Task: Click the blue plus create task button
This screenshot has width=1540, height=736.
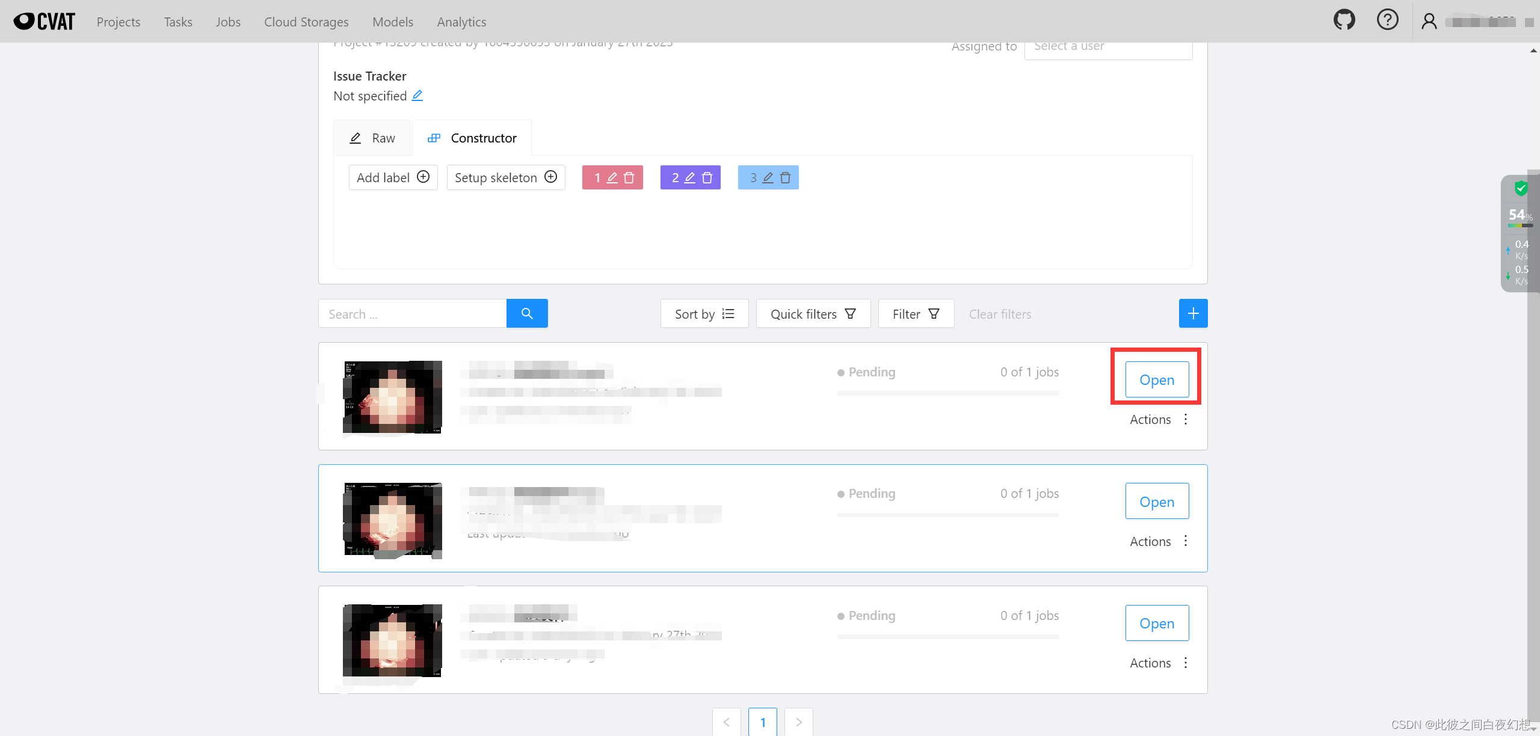Action: tap(1193, 313)
